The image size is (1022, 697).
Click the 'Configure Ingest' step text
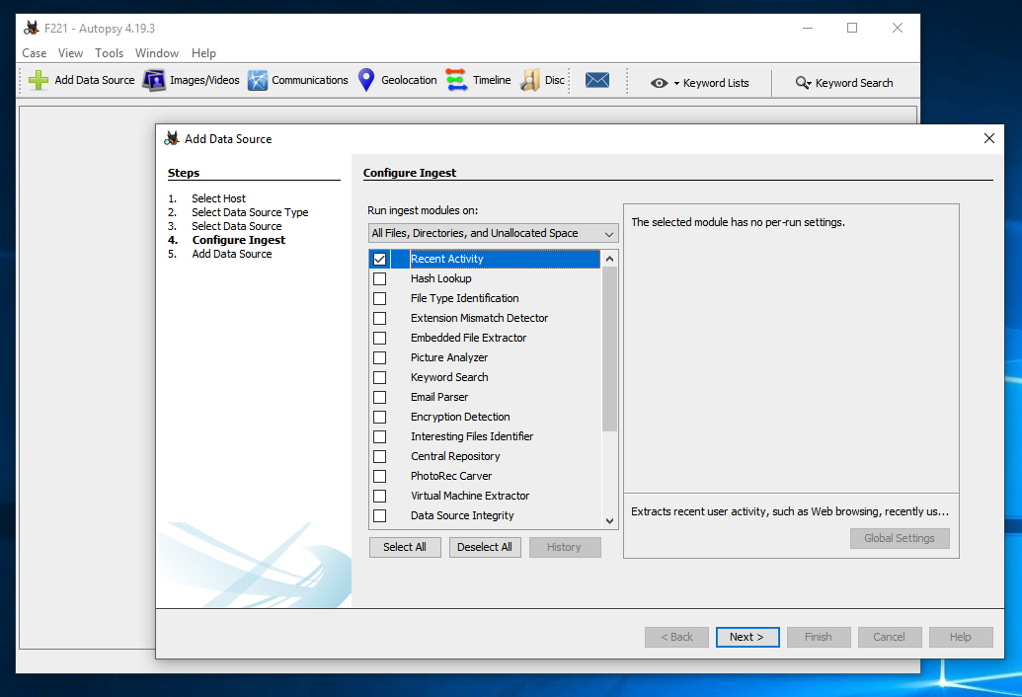[x=239, y=240]
